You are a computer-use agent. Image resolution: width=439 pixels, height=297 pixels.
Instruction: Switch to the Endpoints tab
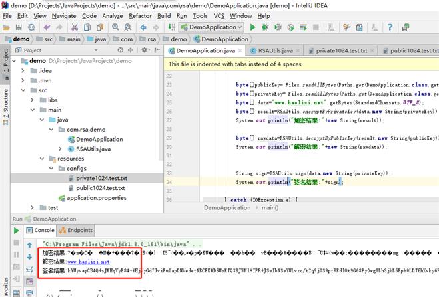[x=76, y=231]
